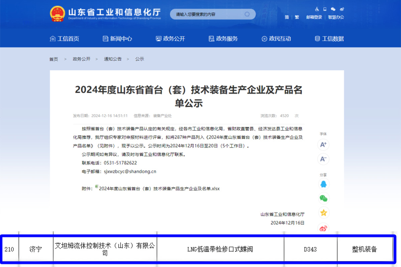Screen dimensions: 401x267
Task: Download the attached .xlsx product list
Action: (x=159, y=189)
